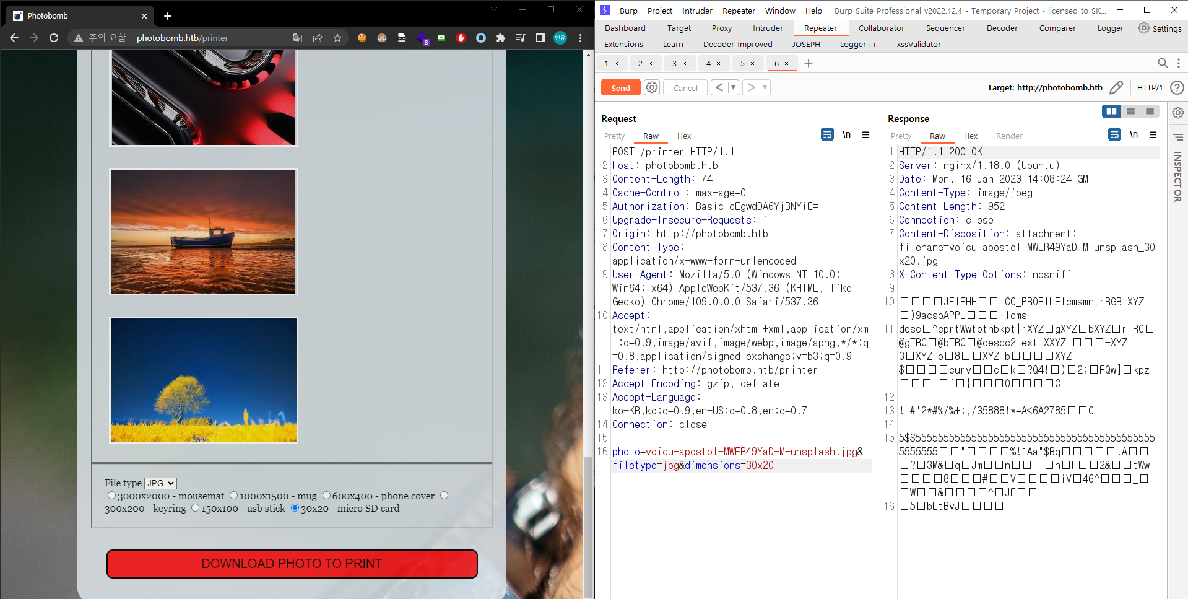Open Repeater request settings gear
The height and width of the screenshot is (599, 1188).
coord(652,87)
